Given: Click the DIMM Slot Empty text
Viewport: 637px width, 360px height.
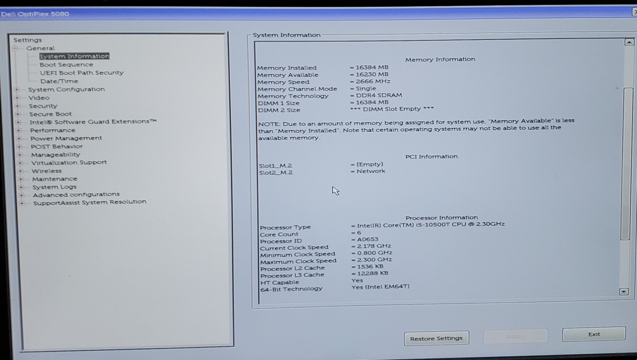Looking at the screenshot, I should click(392, 109).
